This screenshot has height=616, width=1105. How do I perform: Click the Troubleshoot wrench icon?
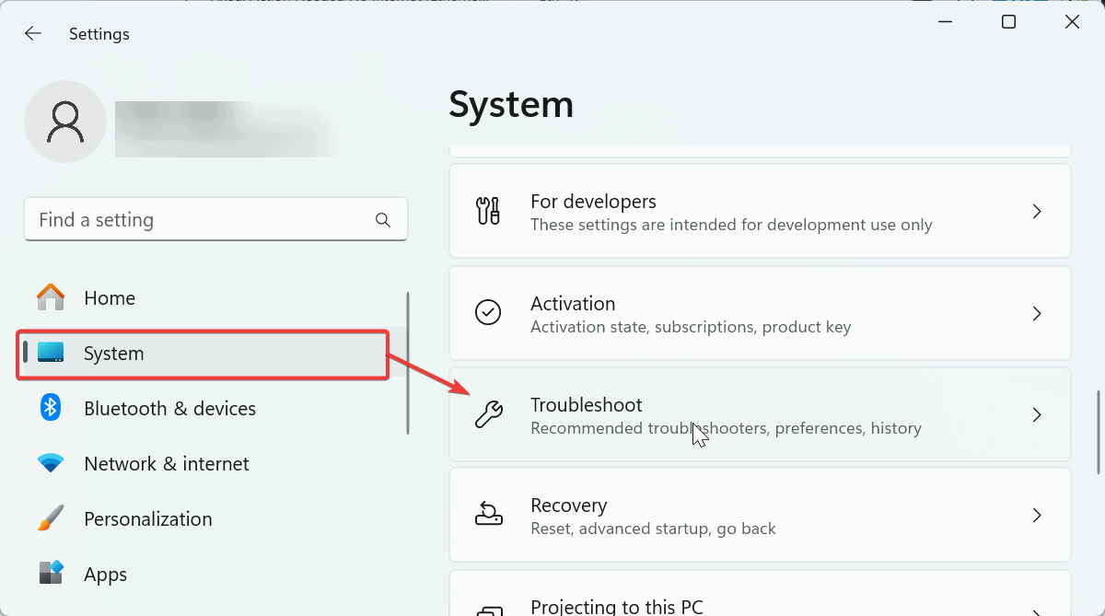488,414
